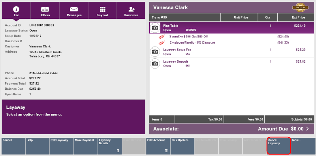Click the Gold loyalty badge icon

tap(300, 7)
